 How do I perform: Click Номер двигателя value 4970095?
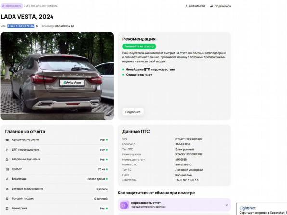pos(181,159)
